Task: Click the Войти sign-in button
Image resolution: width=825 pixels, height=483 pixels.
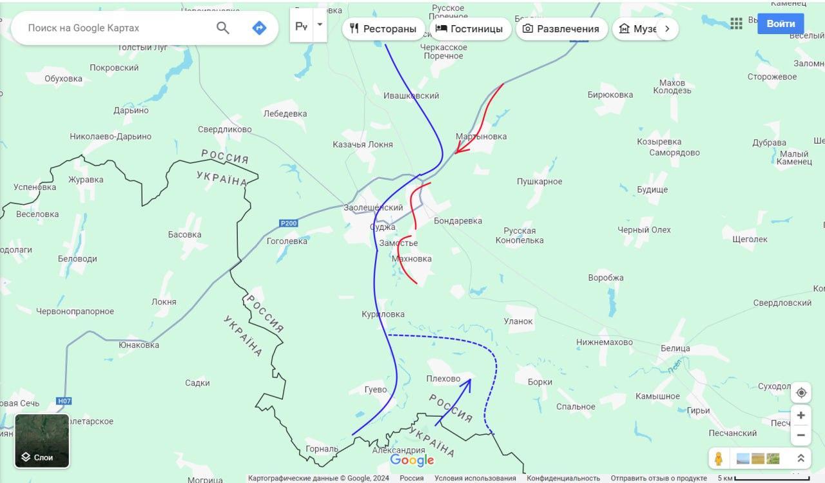Action: point(781,24)
